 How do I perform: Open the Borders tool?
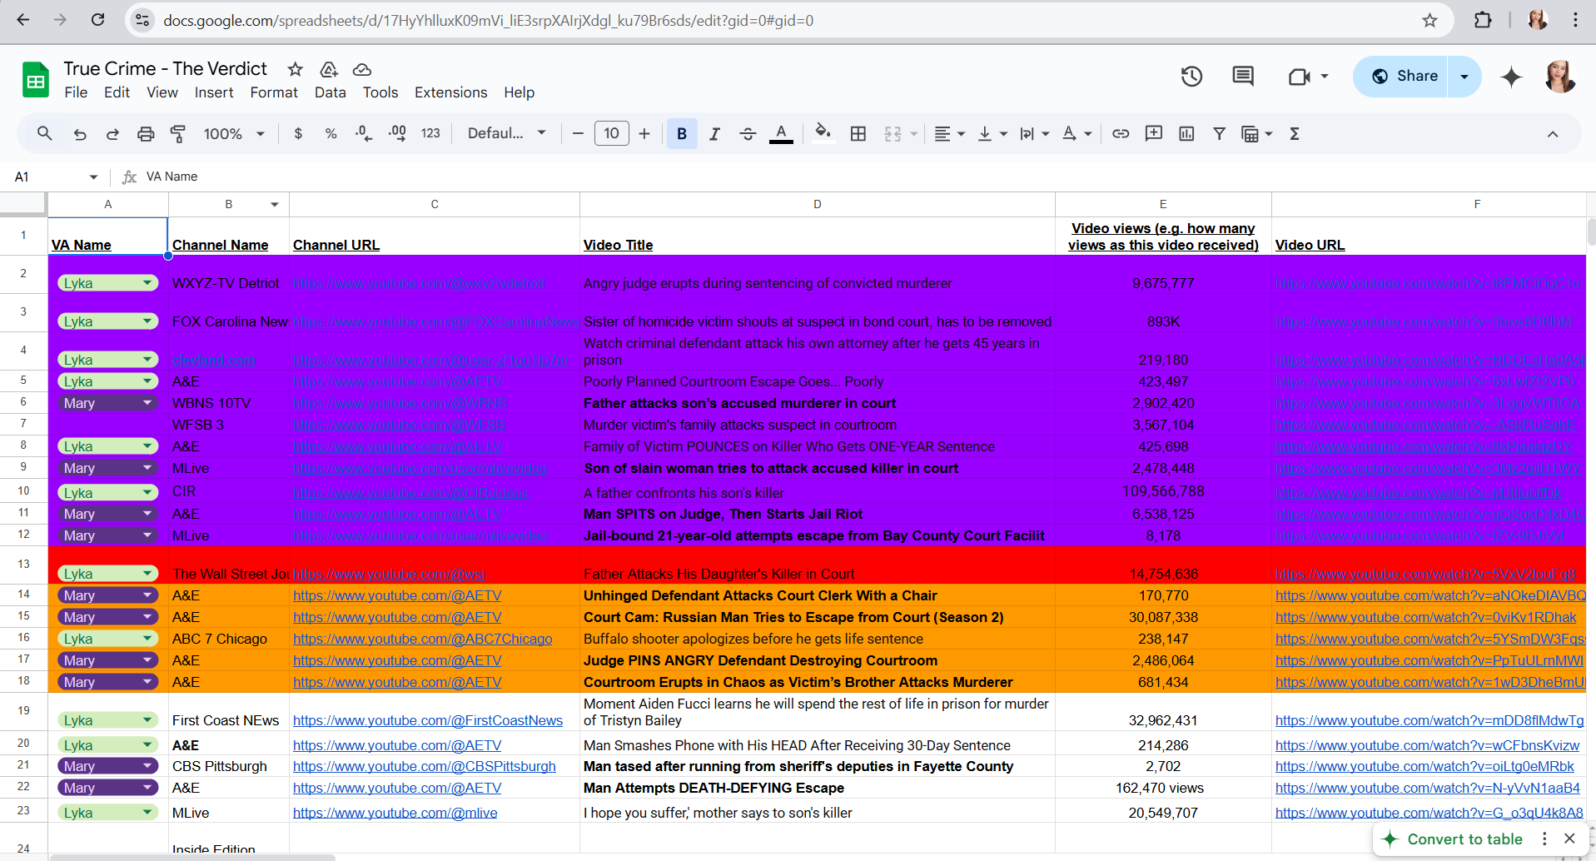pyautogui.click(x=858, y=133)
